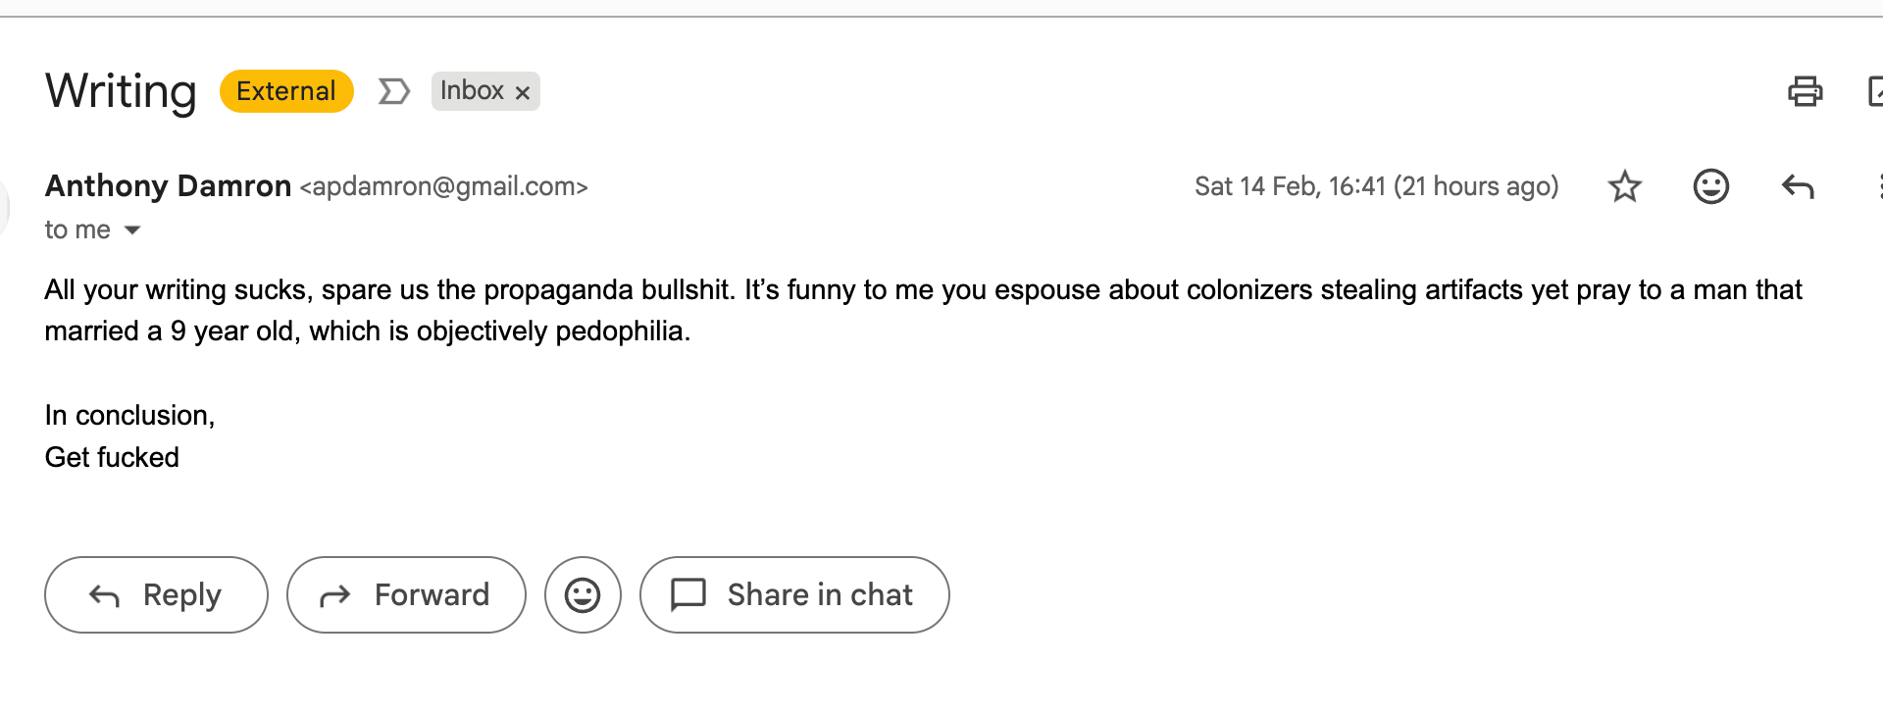
Task: Open the More options menu at the header's right edge
Action: (x=1878, y=186)
